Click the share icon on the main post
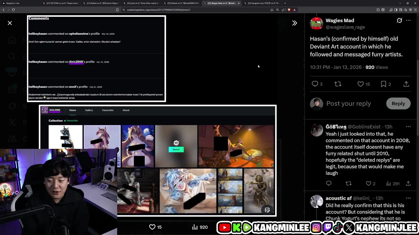 pyautogui.click(x=406, y=84)
